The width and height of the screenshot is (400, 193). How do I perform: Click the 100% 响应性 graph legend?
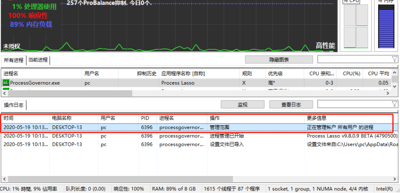pos(28,16)
